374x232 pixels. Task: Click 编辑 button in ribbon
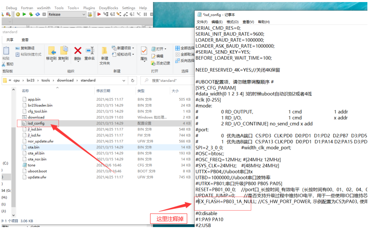click(x=158, y=56)
